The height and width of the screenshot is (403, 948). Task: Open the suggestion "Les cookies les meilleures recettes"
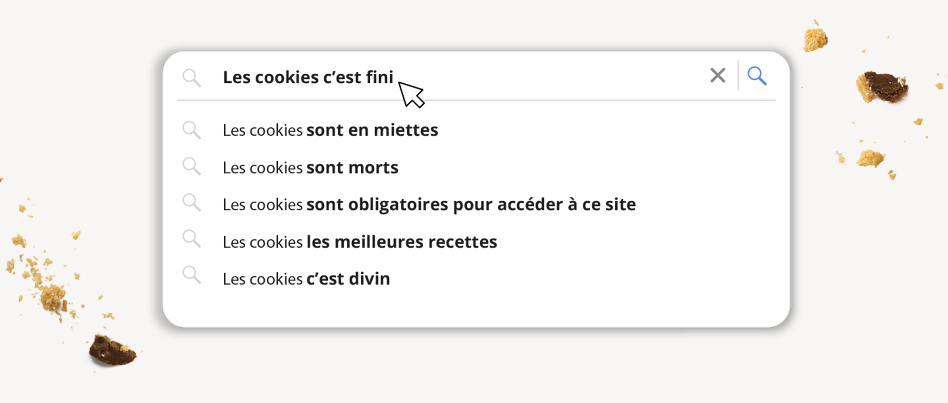pyautogui.click(x=360, y=242)
